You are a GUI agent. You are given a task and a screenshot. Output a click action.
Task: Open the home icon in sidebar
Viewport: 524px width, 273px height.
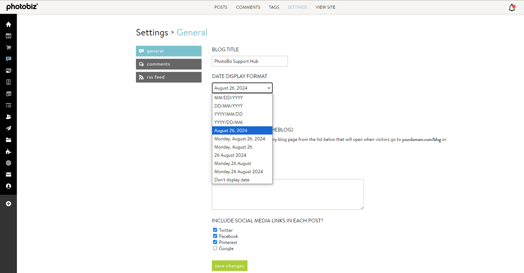coord(8,24)
